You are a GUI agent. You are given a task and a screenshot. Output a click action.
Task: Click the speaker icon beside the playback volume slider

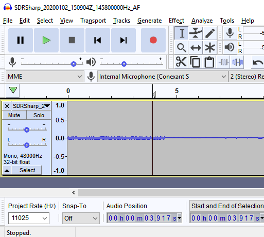point(91,62)
